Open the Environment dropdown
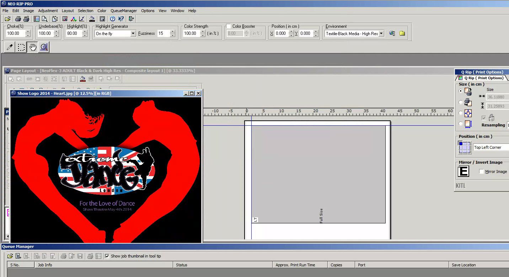 click(x=381, y=33)
